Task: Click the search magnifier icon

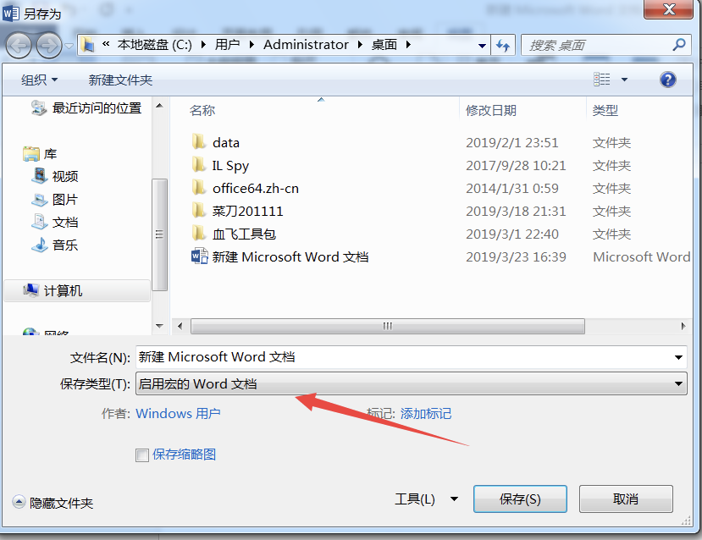Action: (x=679, y=45)
